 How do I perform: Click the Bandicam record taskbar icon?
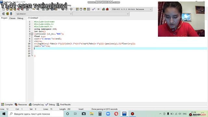[x=132, y=114]
